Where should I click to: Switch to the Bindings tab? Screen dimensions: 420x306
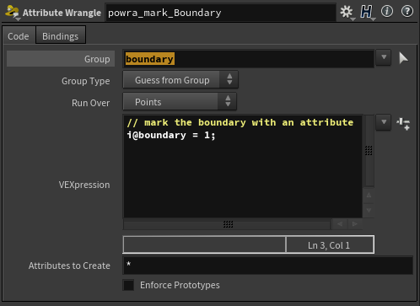[61, 36]
